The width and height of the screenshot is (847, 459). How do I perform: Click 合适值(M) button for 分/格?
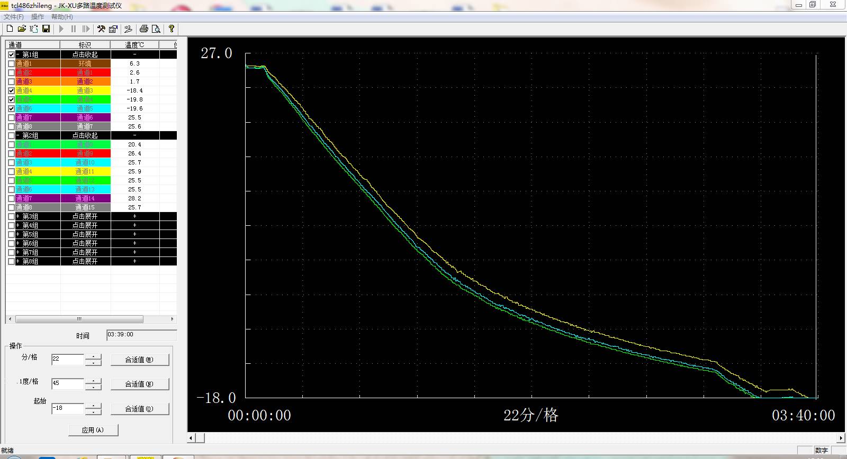140,360
